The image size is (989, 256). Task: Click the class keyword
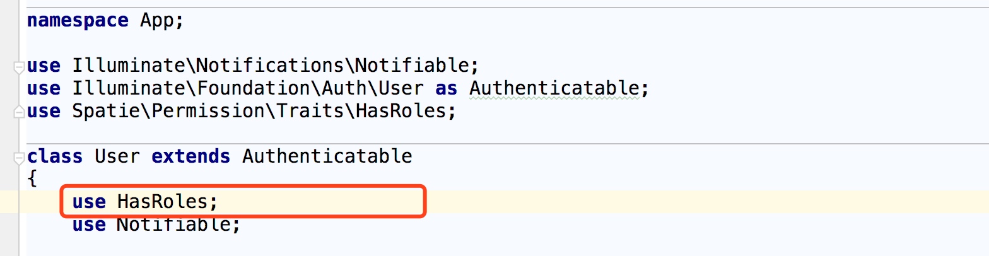[x=55, y=156]
